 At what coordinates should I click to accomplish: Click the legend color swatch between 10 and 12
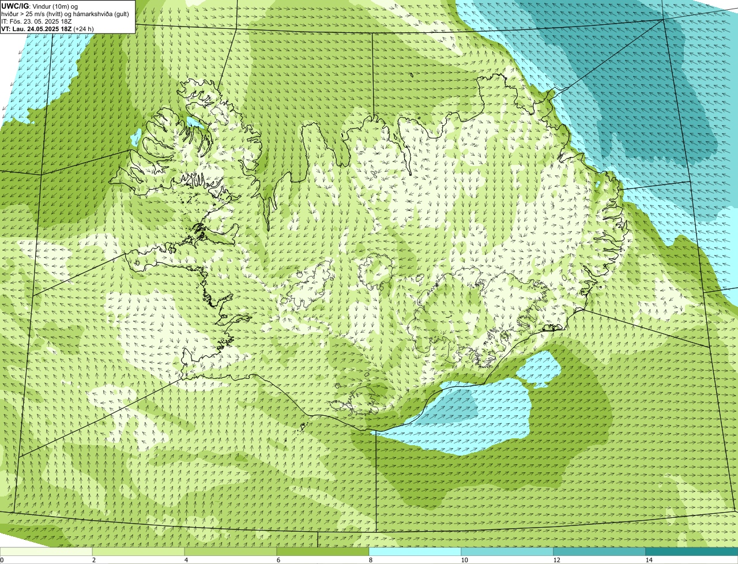click(507, 552)
